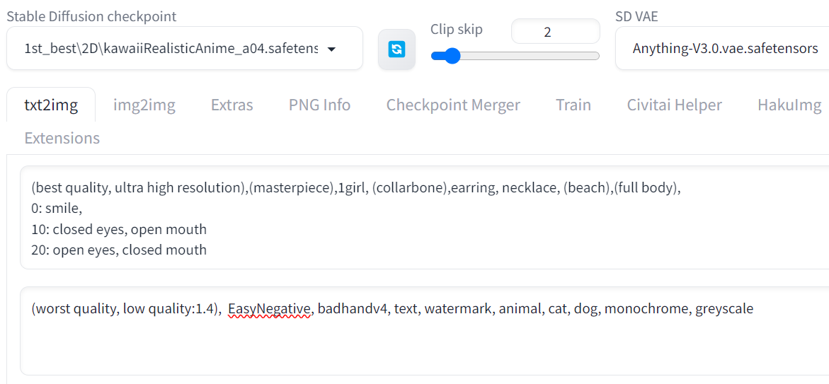Click in the positive prompt text box
Viewport: 829px width, 384px height.
(424, 218)
